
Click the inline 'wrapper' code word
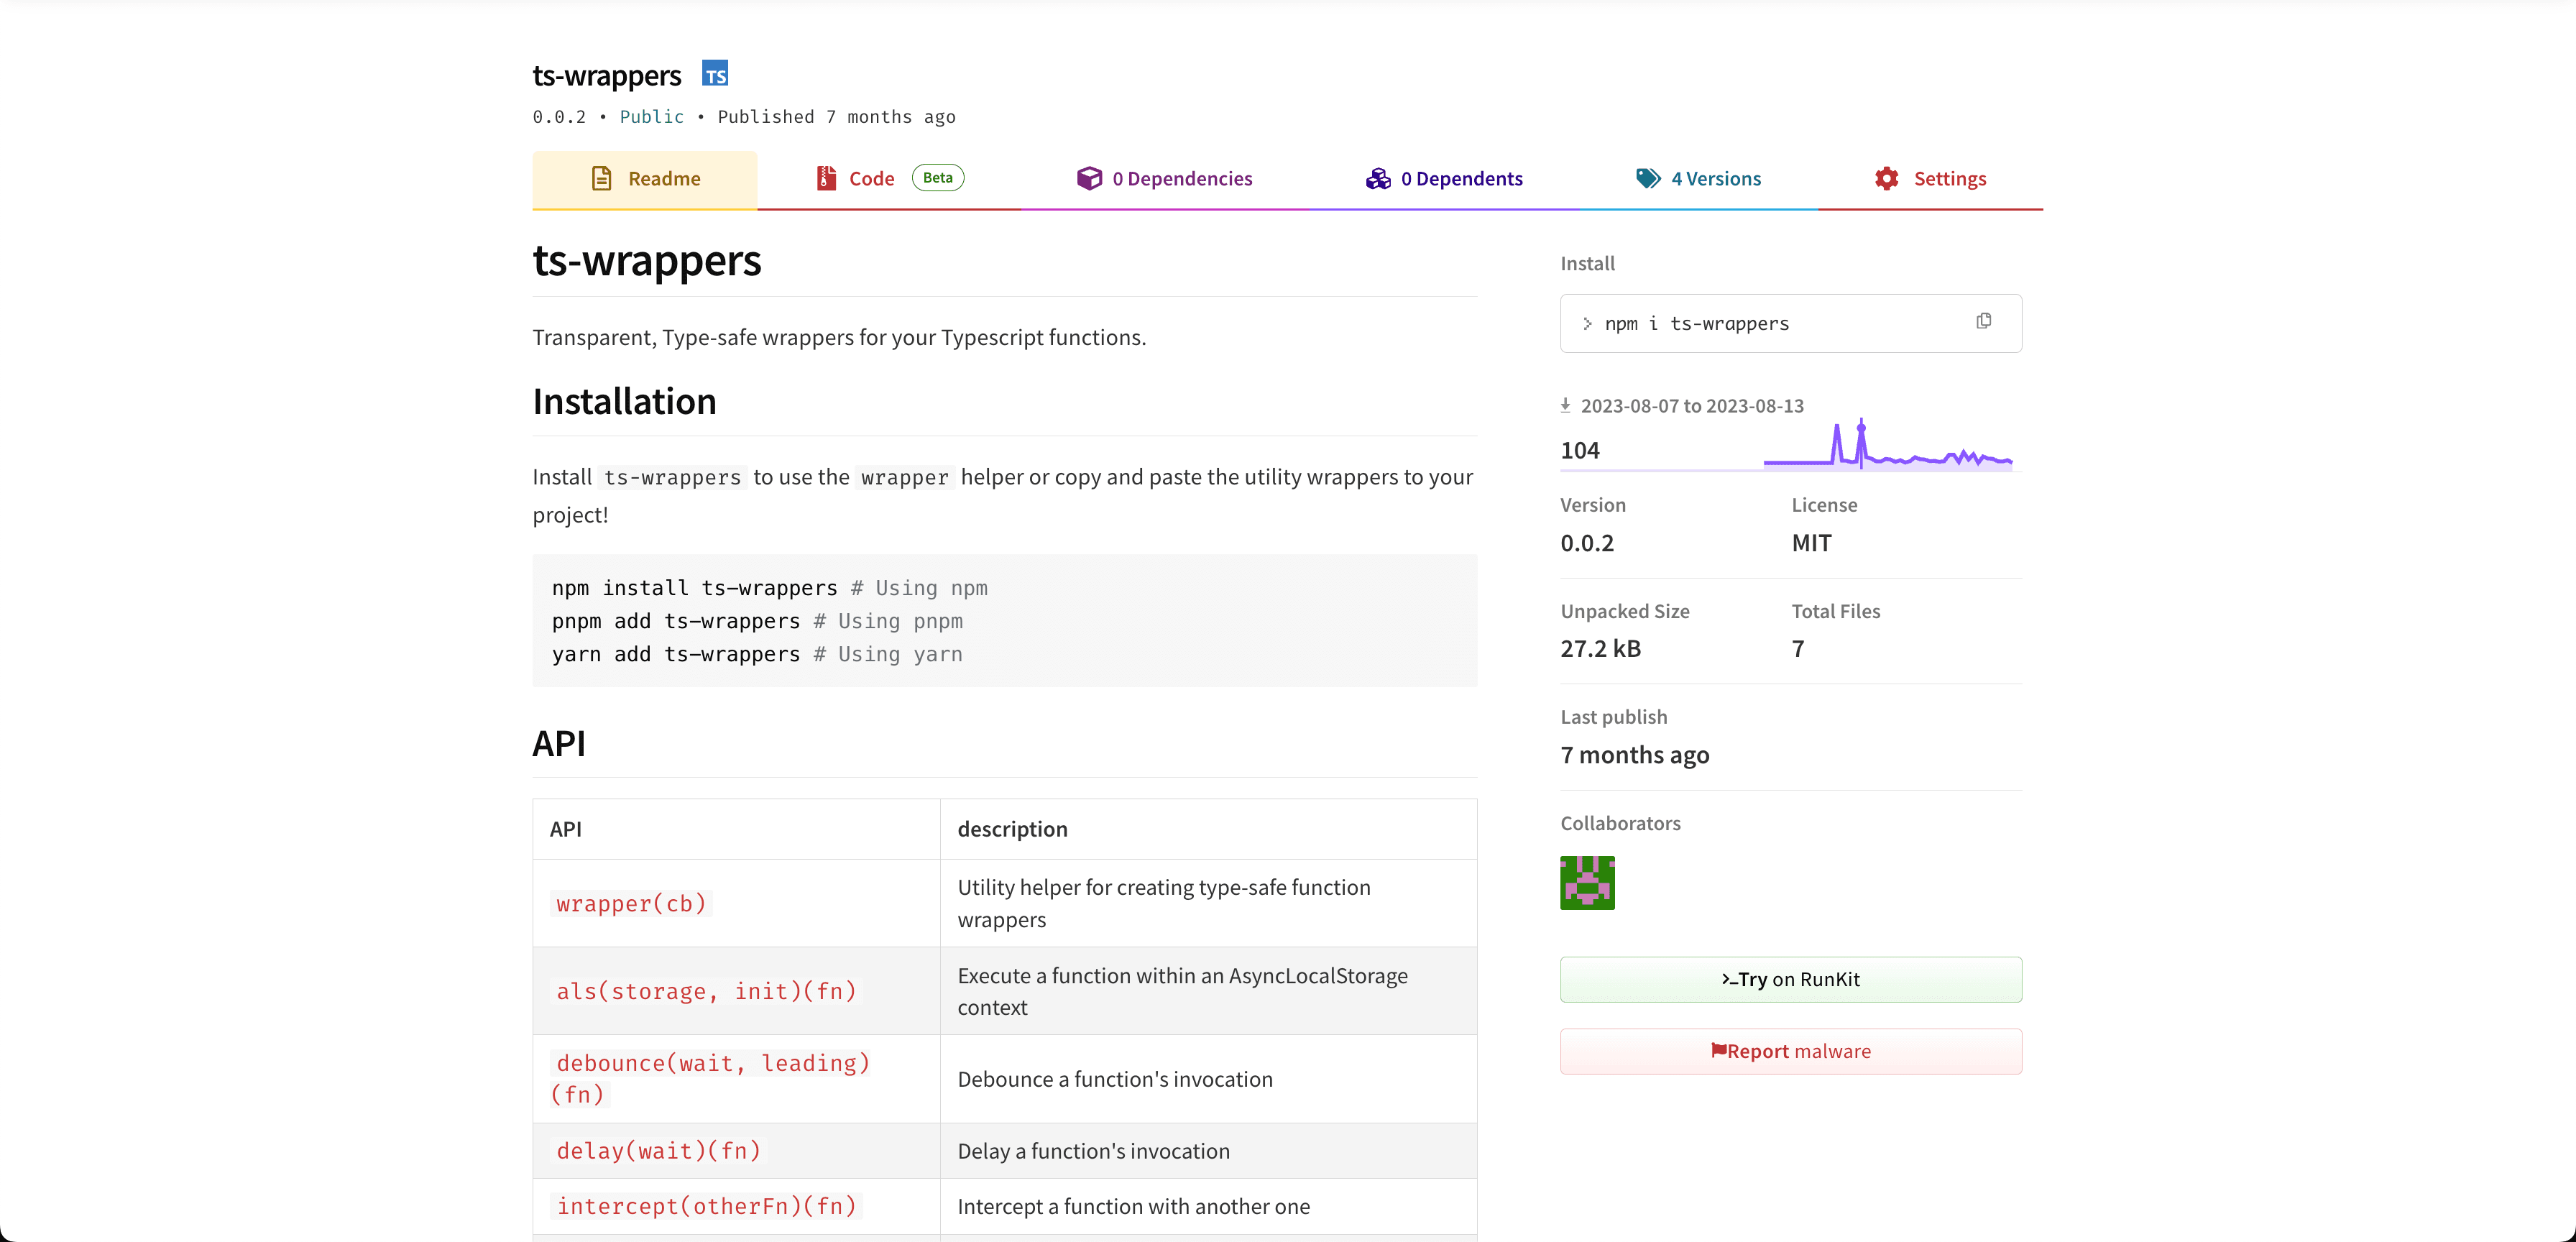pyautogui.click(x=905, y=478)
